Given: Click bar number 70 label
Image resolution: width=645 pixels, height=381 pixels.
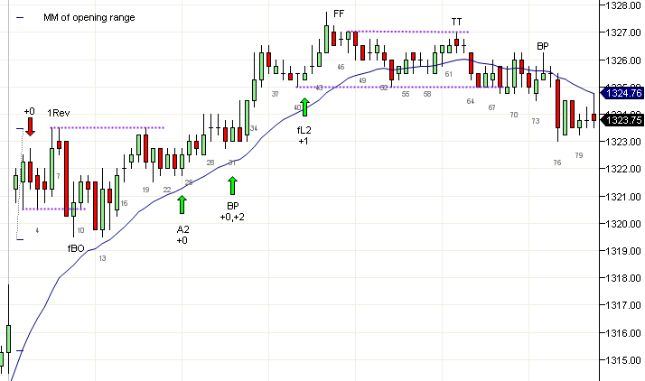Looking at the screenshot, I should [514, 115].
